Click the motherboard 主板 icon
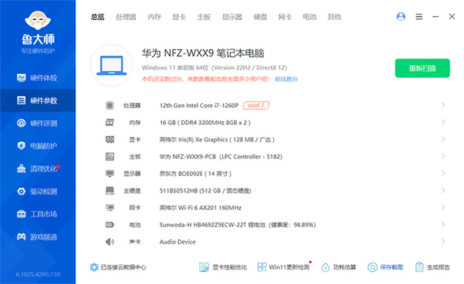This screenshot has height=284, width=464. (x=110, y=156)
